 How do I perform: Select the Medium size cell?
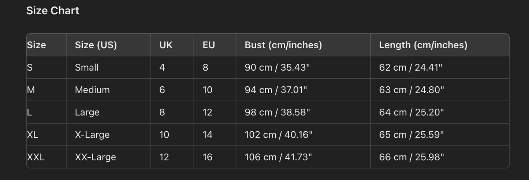92,90
